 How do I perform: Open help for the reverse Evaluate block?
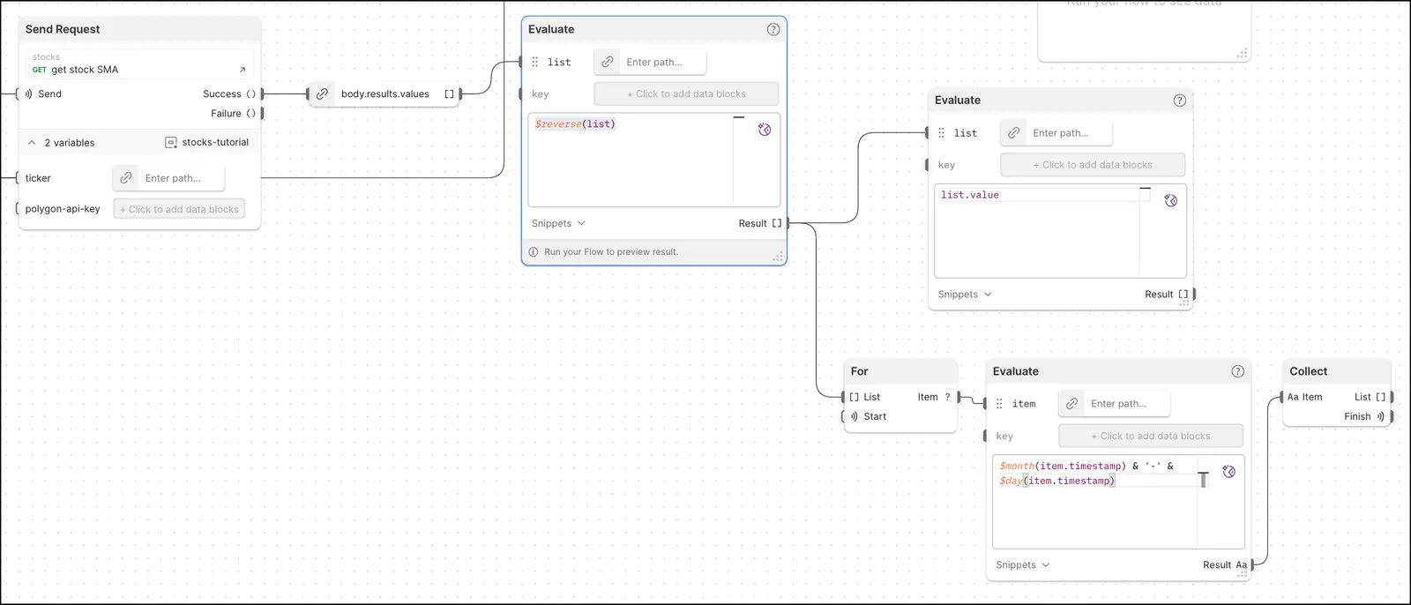point(773,29)
